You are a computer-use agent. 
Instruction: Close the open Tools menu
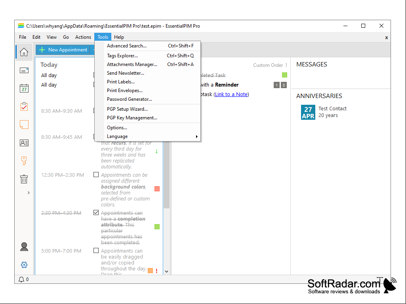tap(103, 37)
